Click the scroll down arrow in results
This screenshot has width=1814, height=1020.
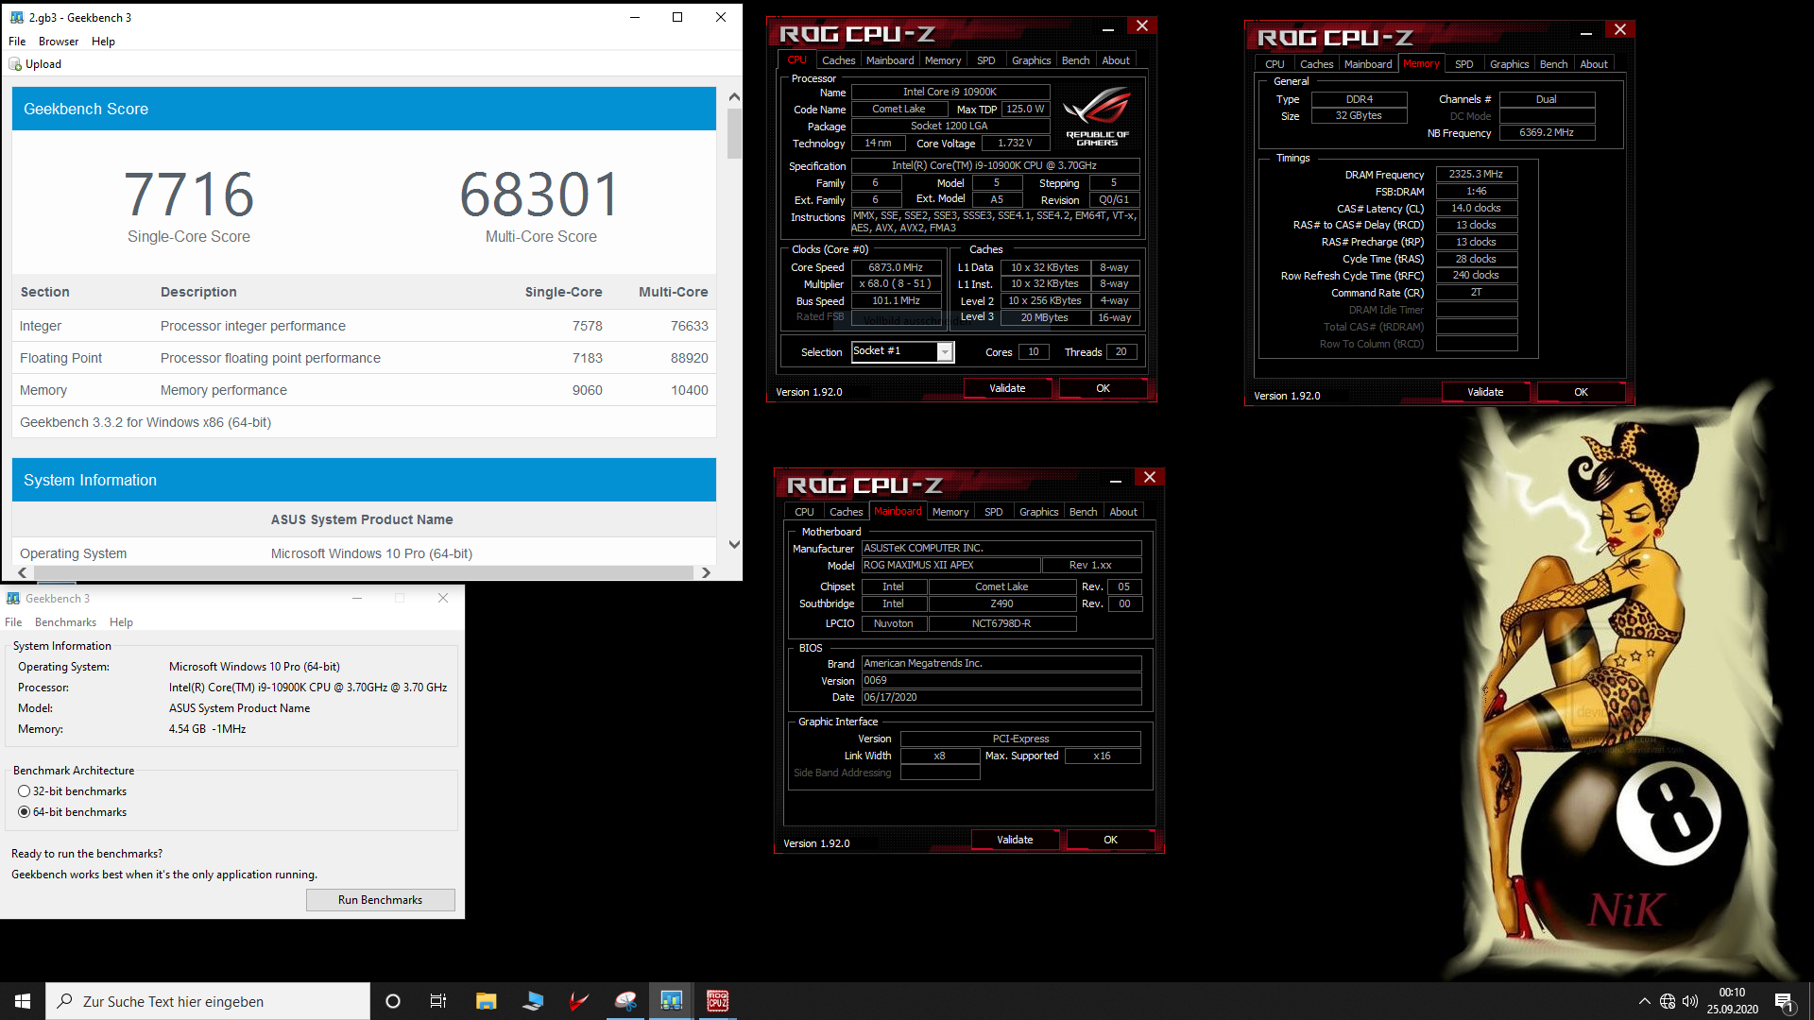point(734,544)
